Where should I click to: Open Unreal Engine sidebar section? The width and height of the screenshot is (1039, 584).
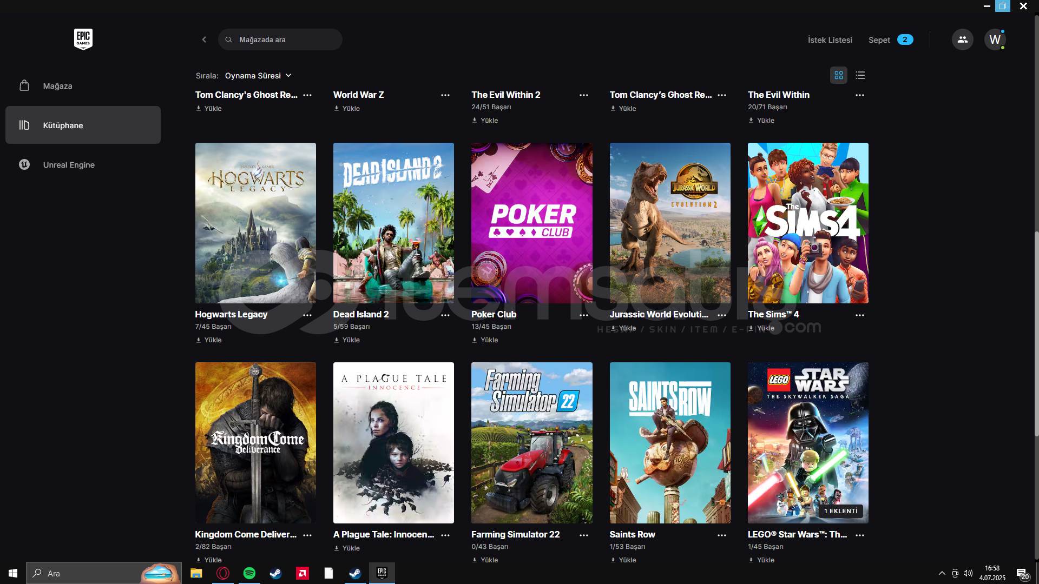(83, 164)
